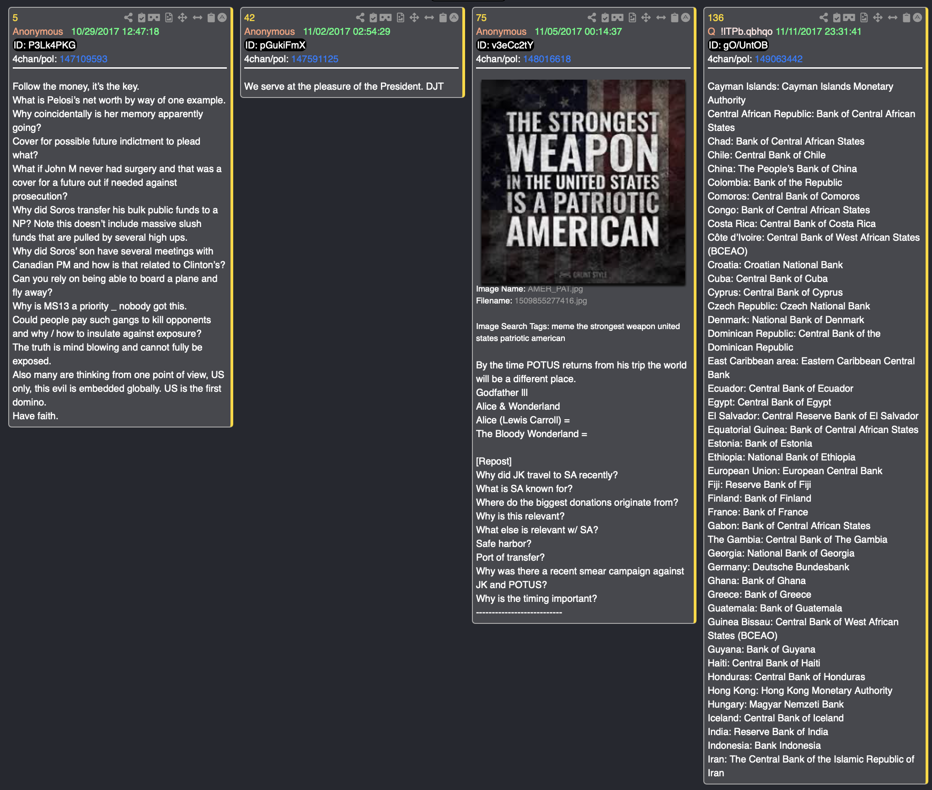Open 4chan/pol link 147591125
The image size is (932, 790).
coord(315,59)
